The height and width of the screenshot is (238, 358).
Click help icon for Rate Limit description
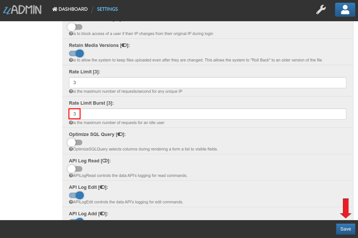[x=71, y=91]
